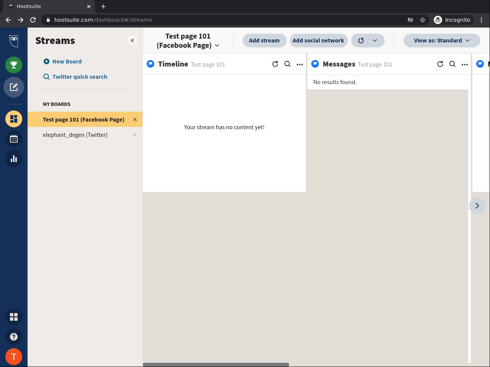
Task: Open the App Directory grid icon
Action: 14,317
